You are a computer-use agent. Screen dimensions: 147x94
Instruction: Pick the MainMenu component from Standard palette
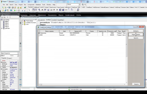pos(36,10)
